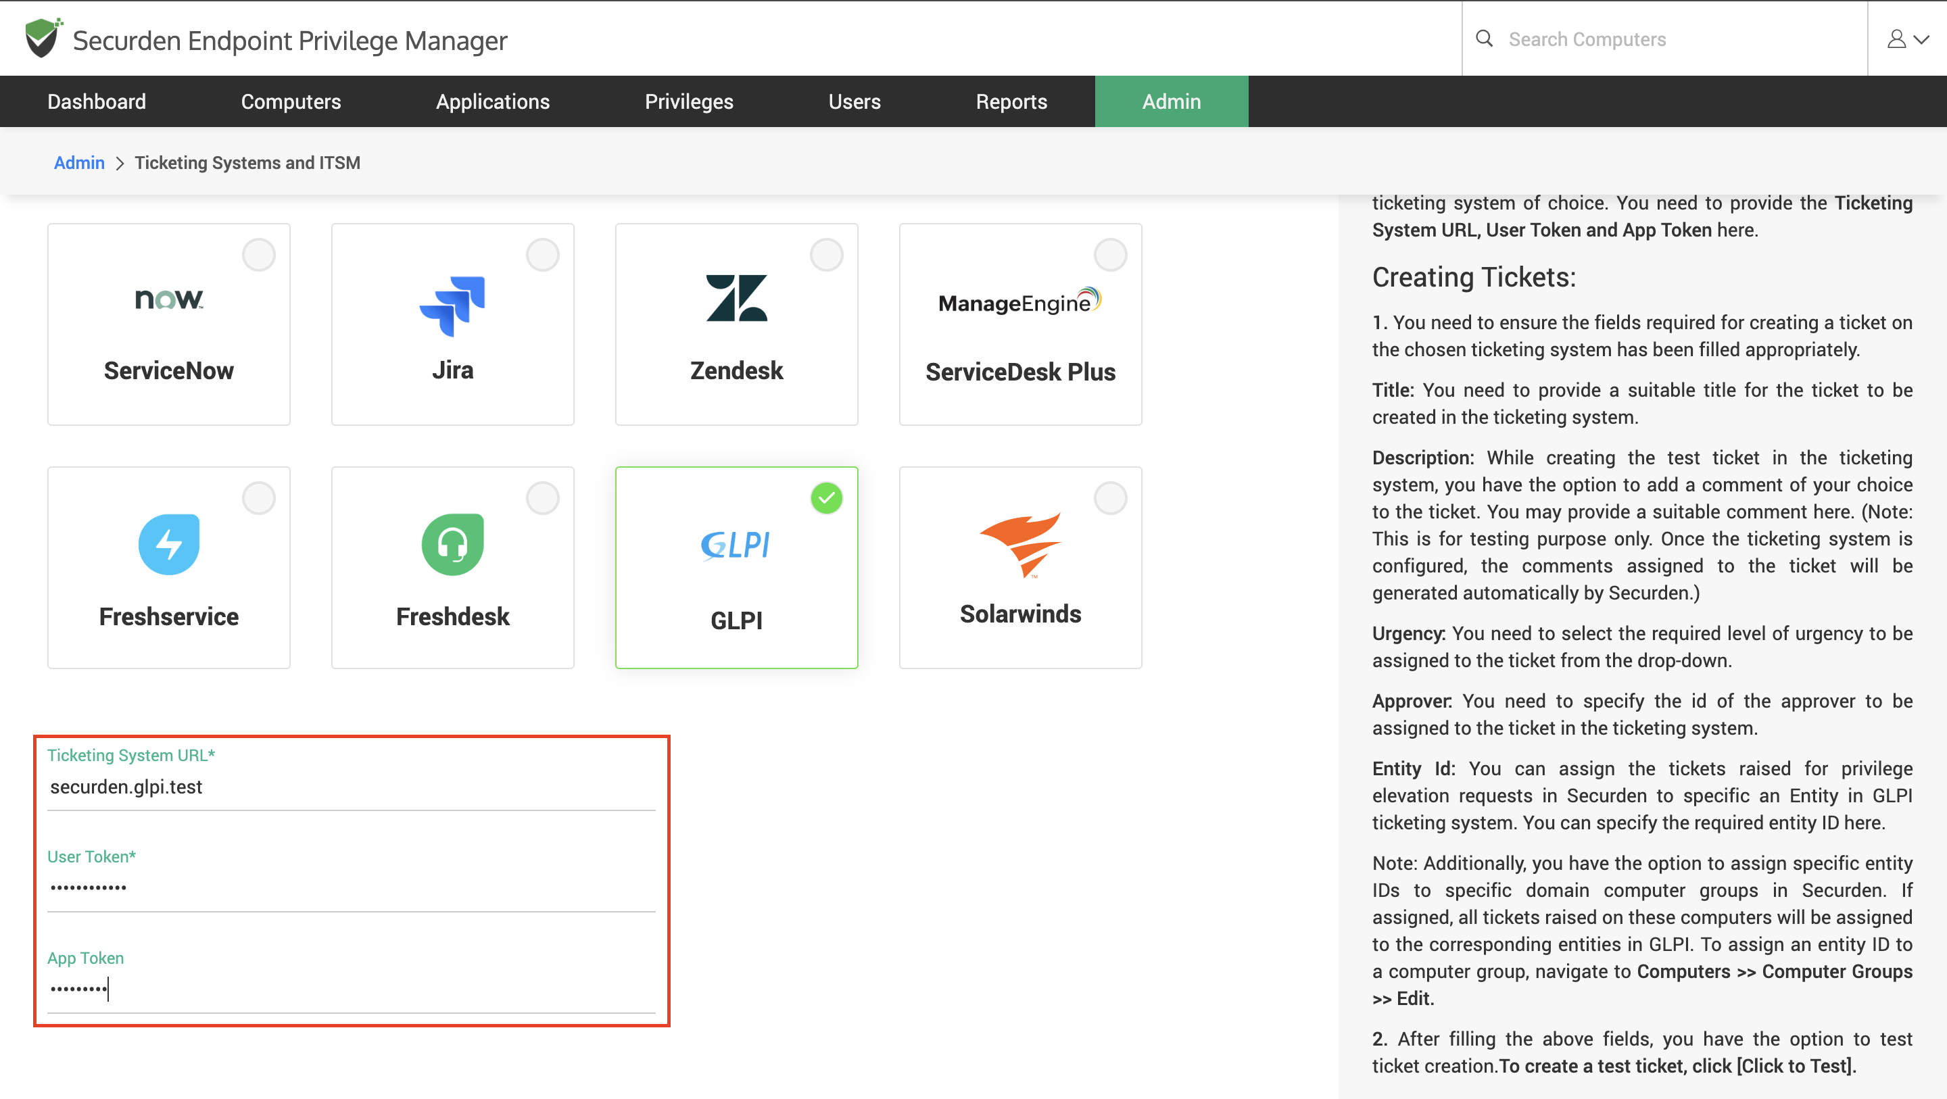Click the ServiceNow 'now' logo
Screen dimensions: 1947x1099
168,299
